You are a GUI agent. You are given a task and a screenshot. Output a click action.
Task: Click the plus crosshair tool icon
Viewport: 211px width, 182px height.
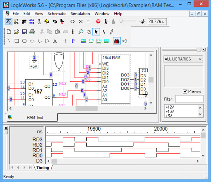65,41
